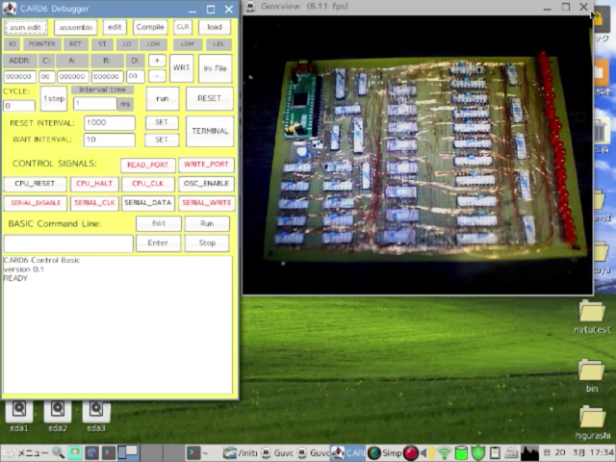
Task: Show desktop using the taskbar monitor icon
Action: pyautogui.click(x=75, y=453)
